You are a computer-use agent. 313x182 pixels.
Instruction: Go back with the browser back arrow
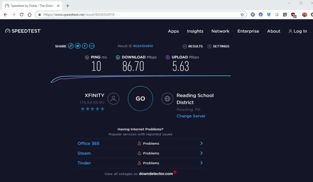(x=6, y=15)
